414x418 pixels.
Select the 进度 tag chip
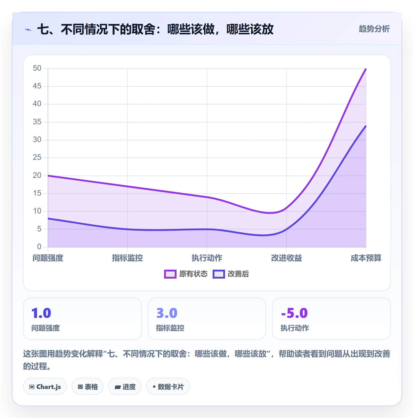(125, 387)
